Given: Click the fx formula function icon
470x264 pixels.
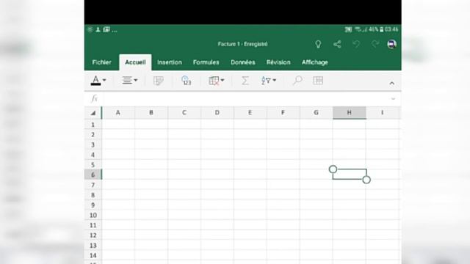Looking at the screenshot, I should click(x=94, y=98).
